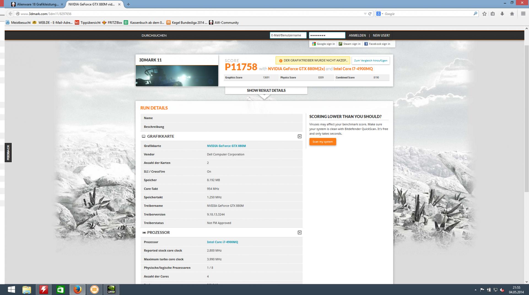
Task: Open Intel Core i7-4900MQ score header link
Action: (x=353, y=69)
